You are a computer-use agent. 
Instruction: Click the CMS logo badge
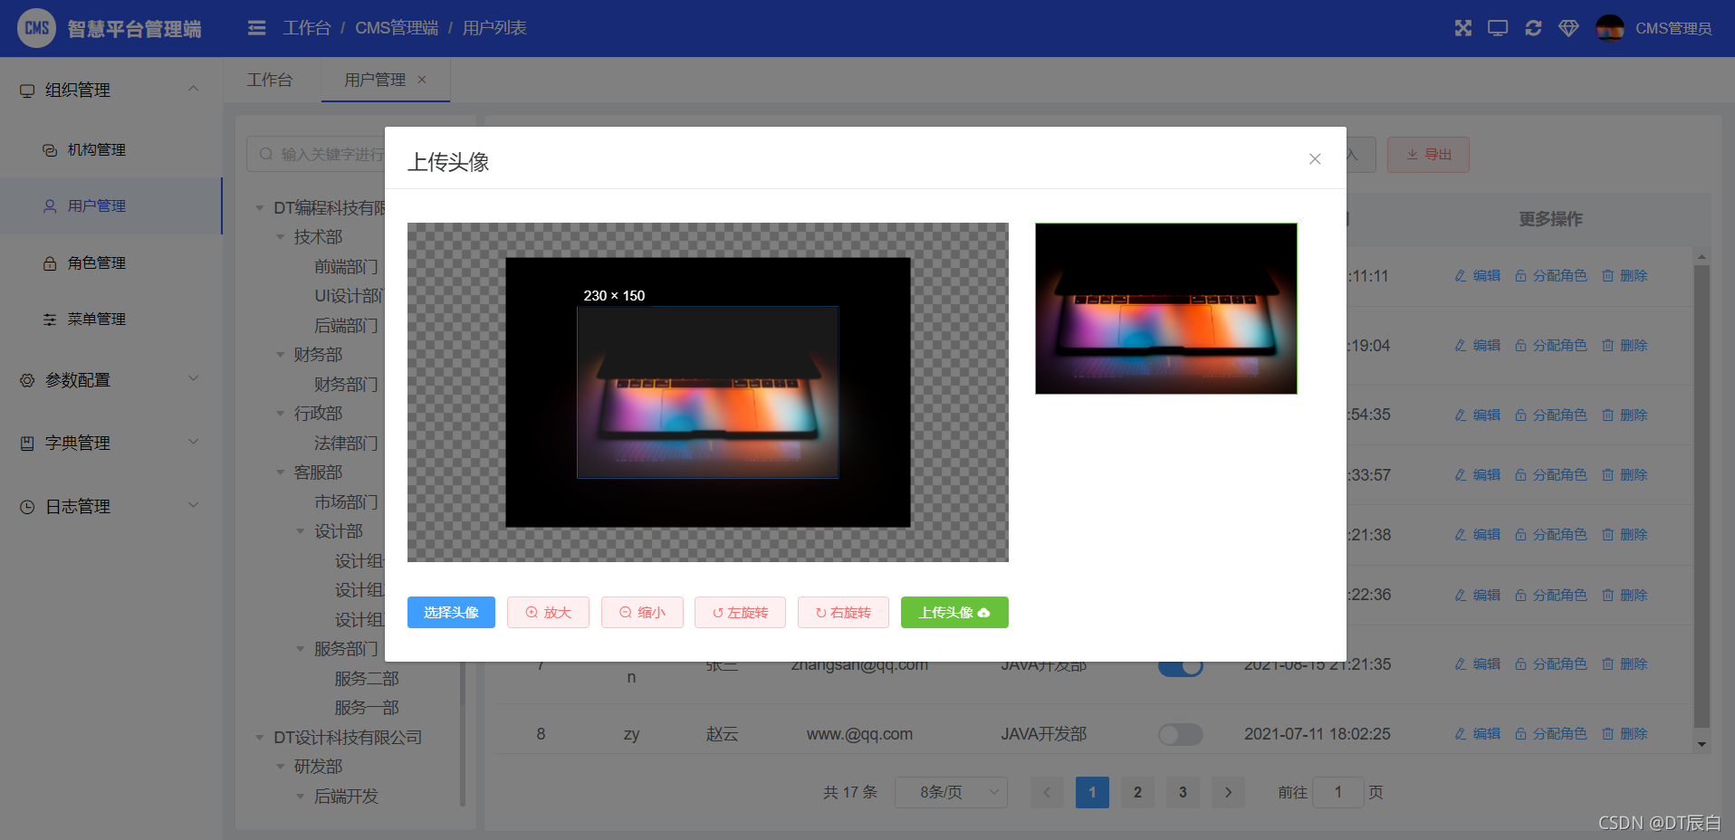(x=36, y=28)
